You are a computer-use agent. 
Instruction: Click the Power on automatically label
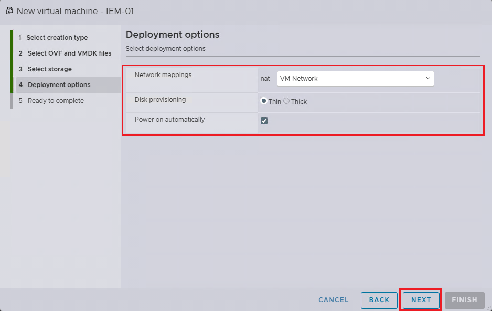point(169,119)
